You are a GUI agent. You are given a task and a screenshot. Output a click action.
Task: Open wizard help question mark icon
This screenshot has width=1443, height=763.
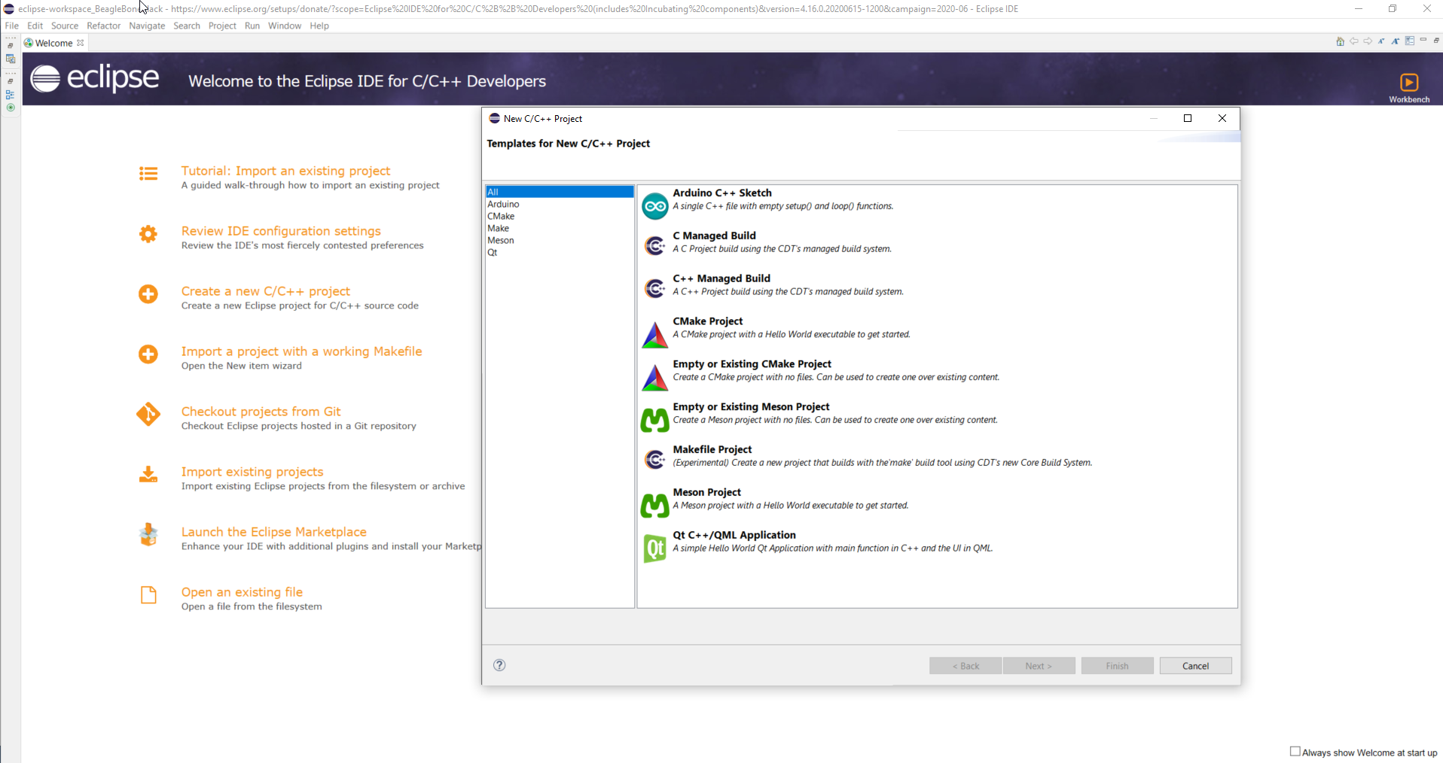[x=499, y=665]
